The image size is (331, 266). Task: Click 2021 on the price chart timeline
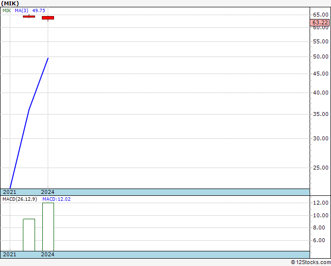[x=10, y=192]
